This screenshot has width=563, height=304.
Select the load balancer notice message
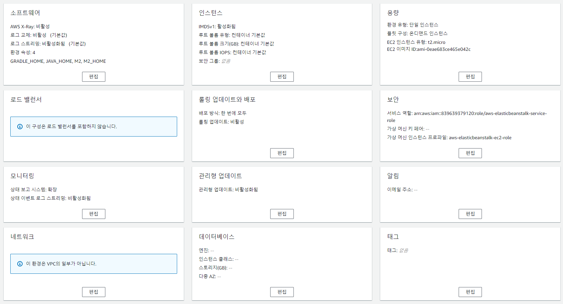[x=71, y=127]
